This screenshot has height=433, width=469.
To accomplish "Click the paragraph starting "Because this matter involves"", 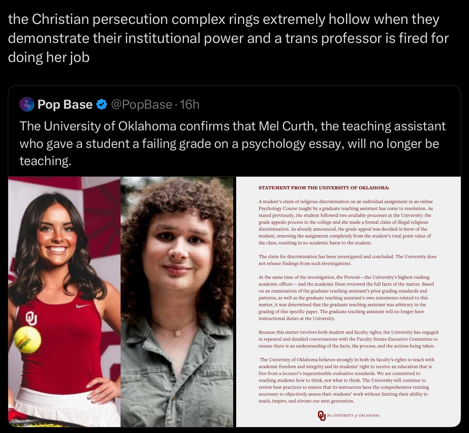I will pos(348,339).
